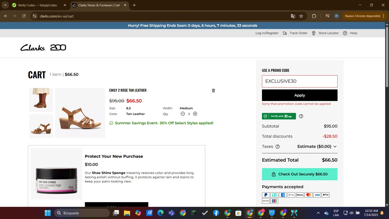This screenshot has height=219, width=389.
Task: Bookmark this page with star icon
Action: (301, 16)
